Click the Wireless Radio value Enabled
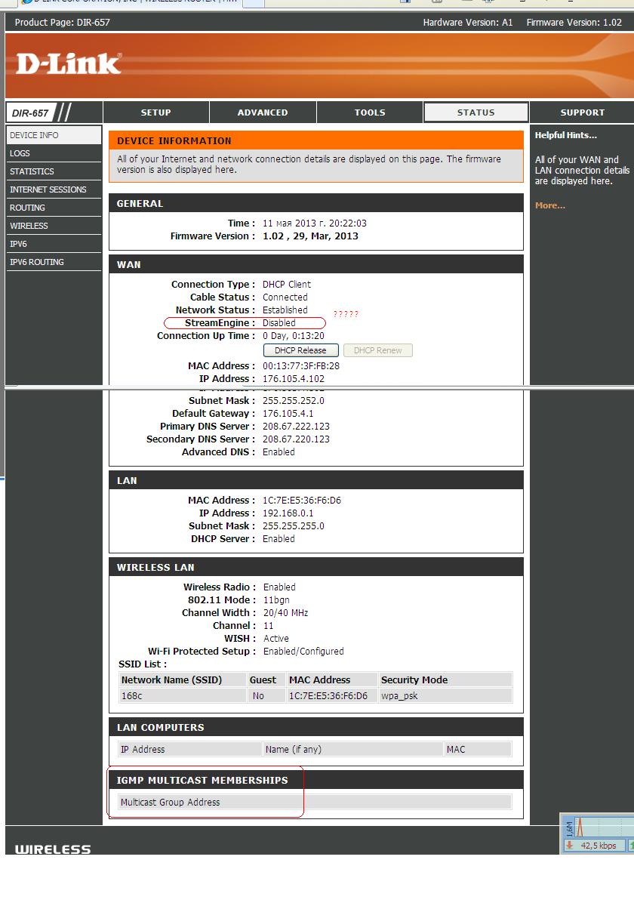Screen dimensions: 634x906 279,587
